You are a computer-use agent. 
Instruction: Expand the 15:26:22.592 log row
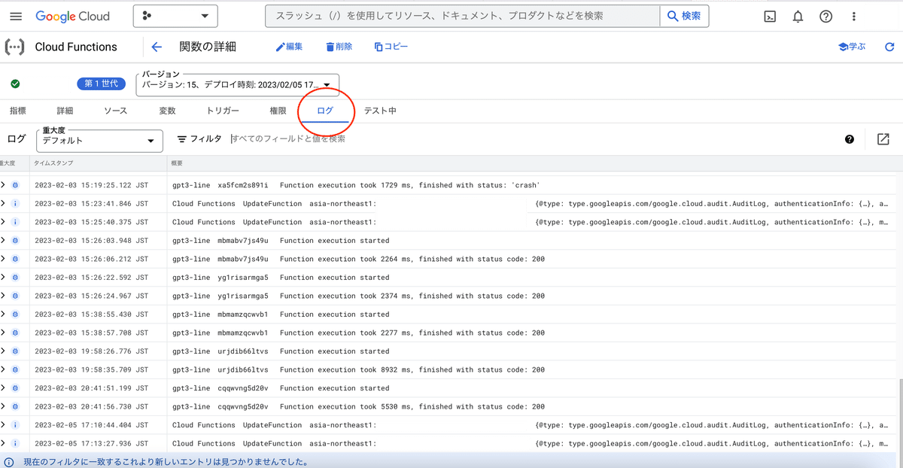(3, 277)
